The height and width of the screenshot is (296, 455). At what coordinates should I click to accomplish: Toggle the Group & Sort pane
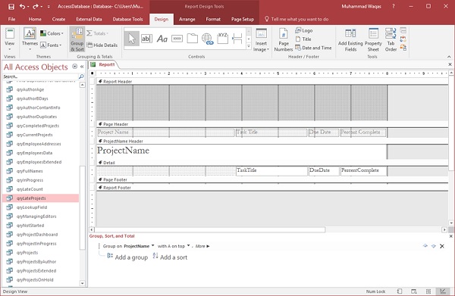(x=77, y=39)
